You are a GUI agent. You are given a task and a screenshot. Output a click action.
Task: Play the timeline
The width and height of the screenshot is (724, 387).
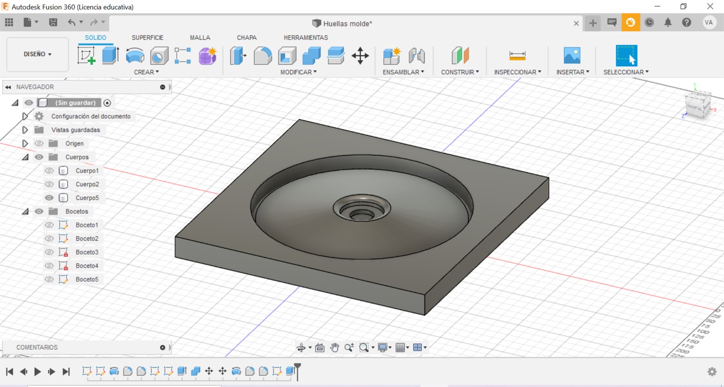click(38, 372)
